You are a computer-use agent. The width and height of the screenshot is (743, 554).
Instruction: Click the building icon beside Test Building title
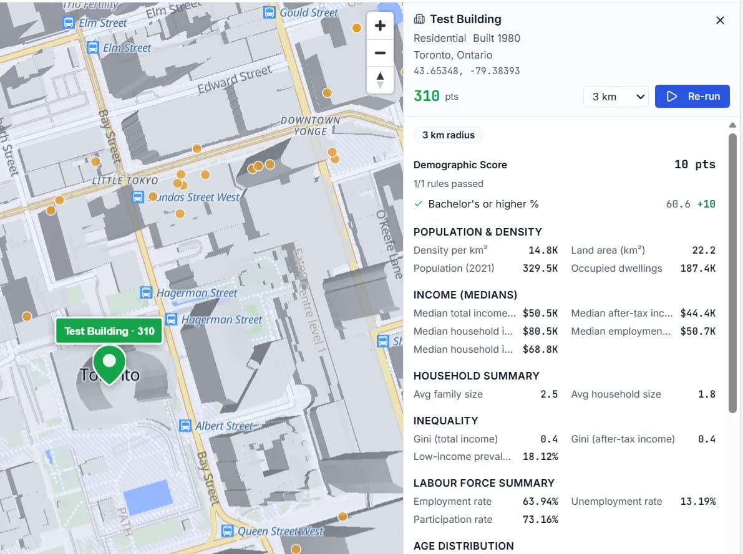[x=418, y=19]
